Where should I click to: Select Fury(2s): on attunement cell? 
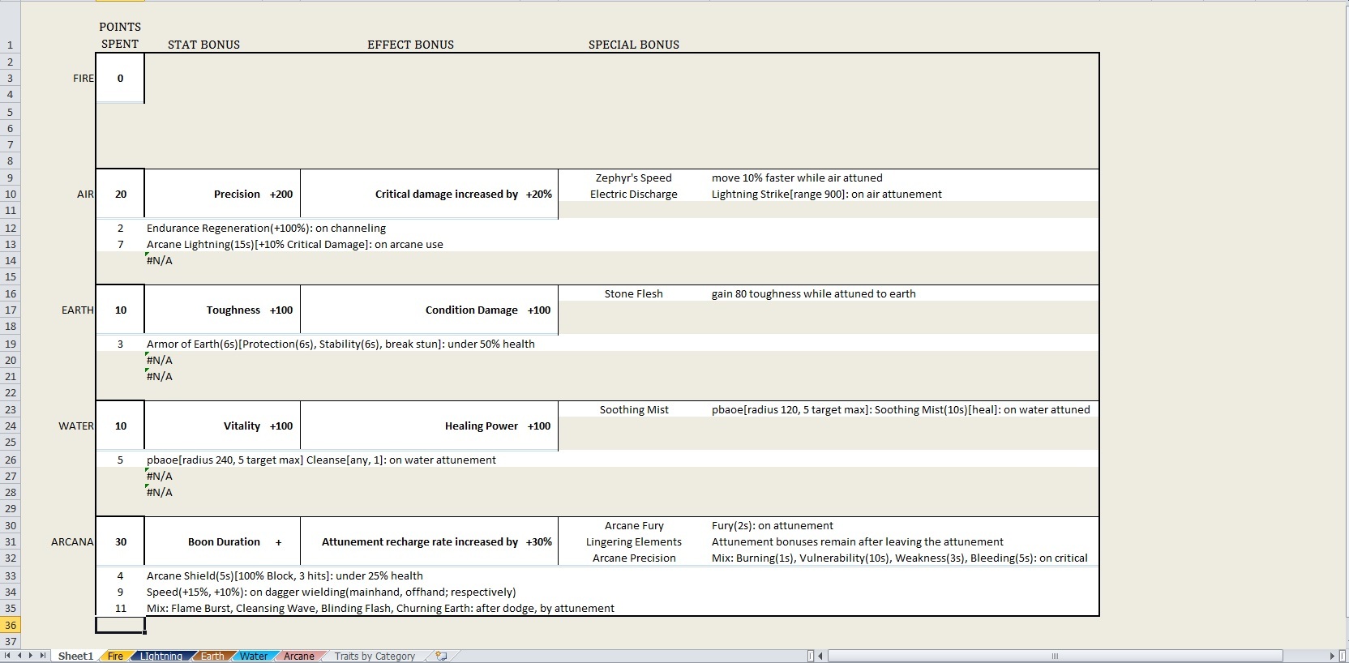tap(773, 525)
